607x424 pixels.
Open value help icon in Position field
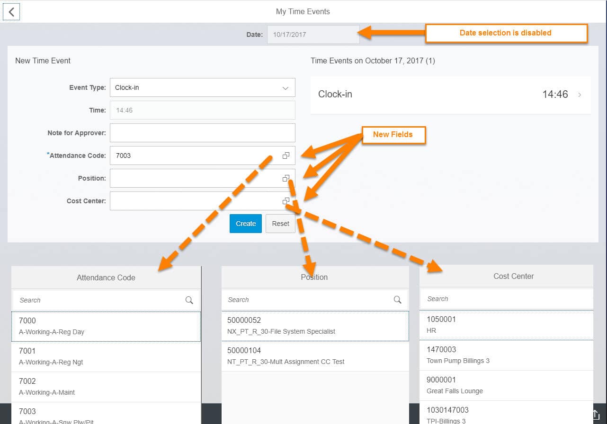(286, 178)
